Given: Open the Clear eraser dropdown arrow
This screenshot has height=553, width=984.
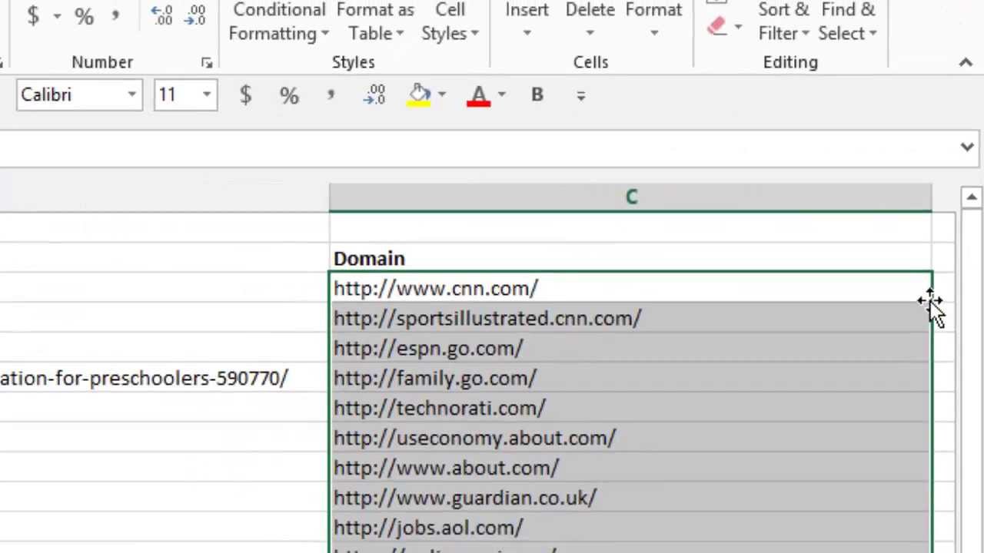Looking at the screenshot, I should coord(738,28).
